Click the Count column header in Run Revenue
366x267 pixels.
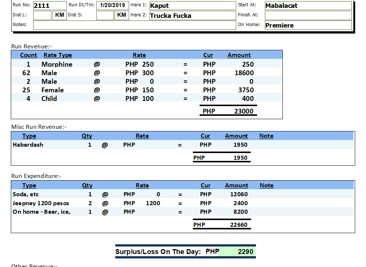click(x=28, y=55)
